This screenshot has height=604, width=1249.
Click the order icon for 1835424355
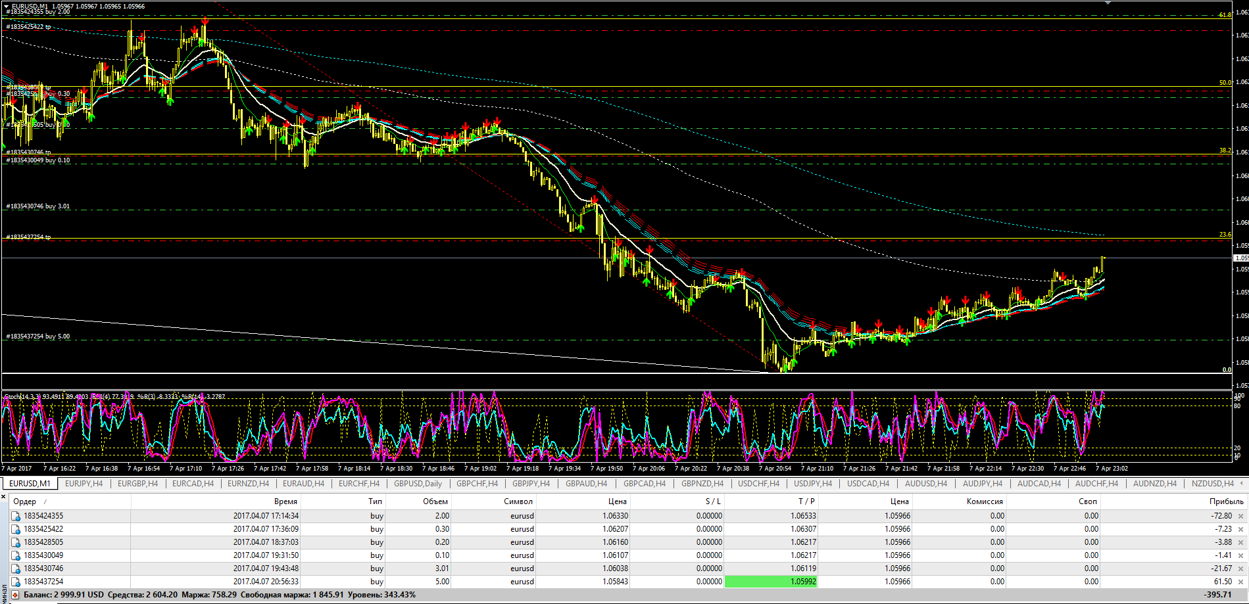coord(16,516)
